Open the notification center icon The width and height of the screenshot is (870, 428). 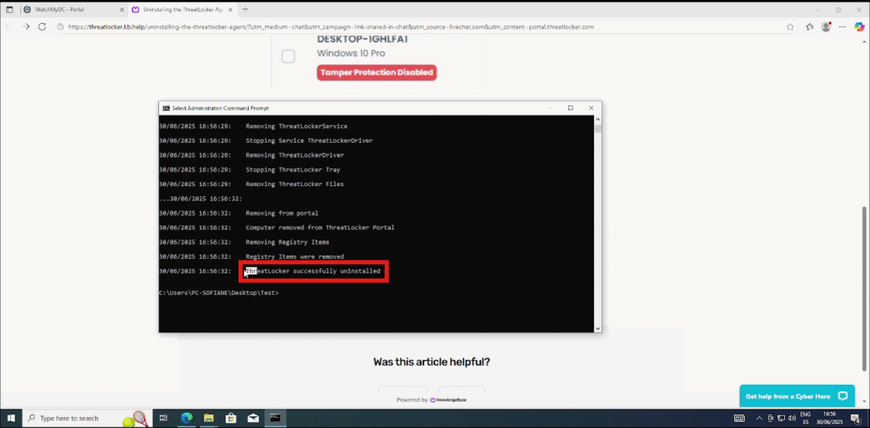click(x=855, y=418)
